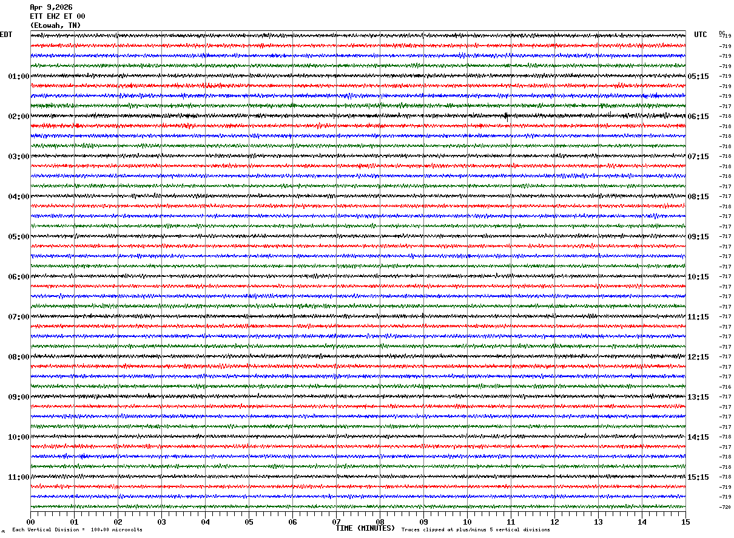Select the 02:00 EDT time label
Viewport: 734px width, 538px height.
(19, 117)
